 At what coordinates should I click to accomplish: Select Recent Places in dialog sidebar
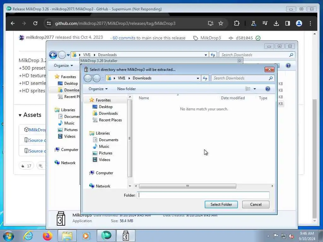[110, 120]
